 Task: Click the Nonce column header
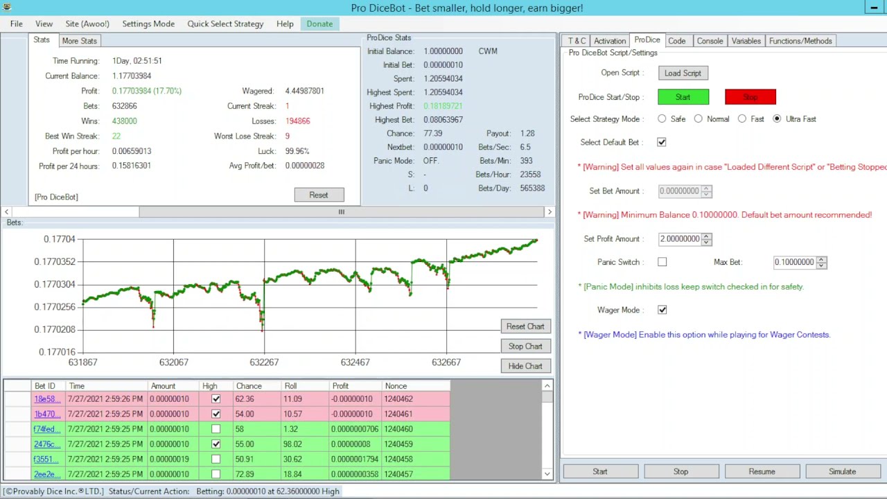[415, 386]
